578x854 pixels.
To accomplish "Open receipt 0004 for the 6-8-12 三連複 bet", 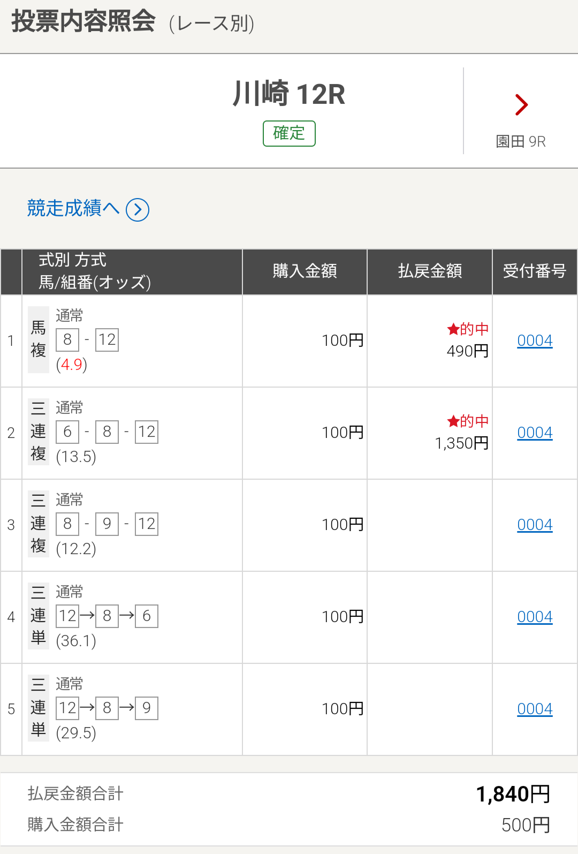I will tap(535, 433).
